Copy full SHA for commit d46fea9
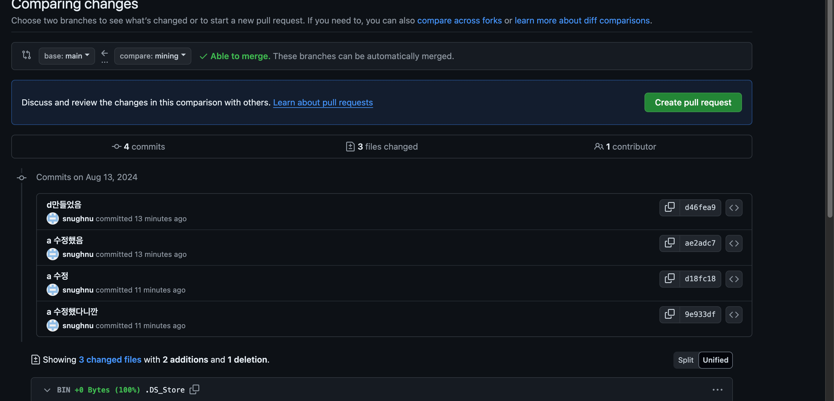The height and width of the screenshot is (401, 834). pos(669,207)
